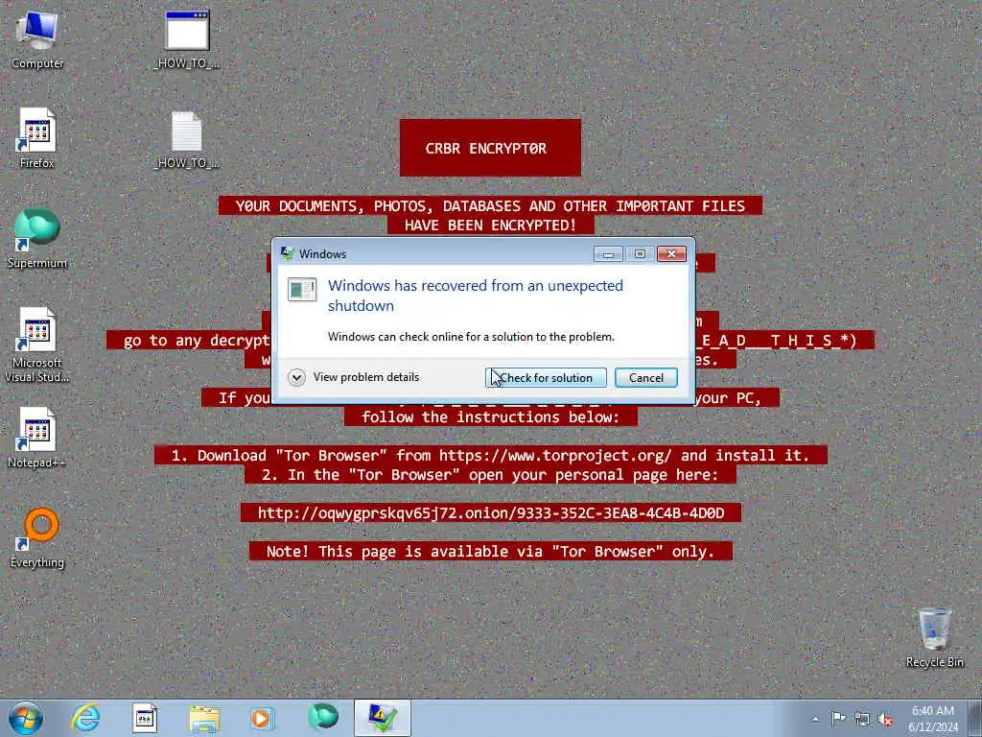Open Supermium browser from taskbar
Screen dimensions: 982x737
(323, 718)
